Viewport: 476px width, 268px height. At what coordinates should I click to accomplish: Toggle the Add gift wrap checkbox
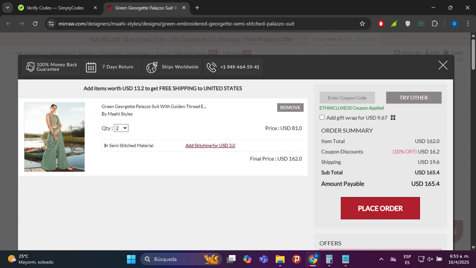[322, 117]
